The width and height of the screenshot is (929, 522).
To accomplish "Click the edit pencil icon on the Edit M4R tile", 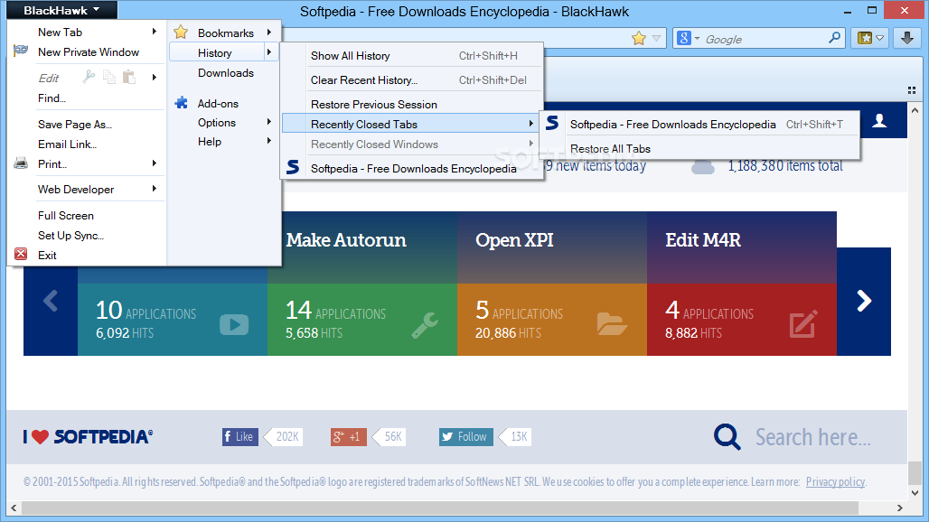I will (803, 323).
